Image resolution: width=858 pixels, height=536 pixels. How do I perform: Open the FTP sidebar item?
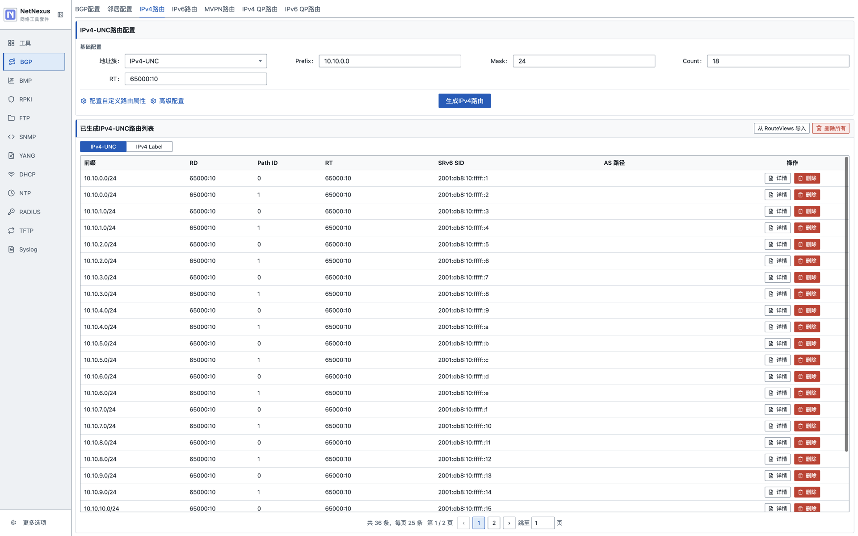(x=34, y=118)
